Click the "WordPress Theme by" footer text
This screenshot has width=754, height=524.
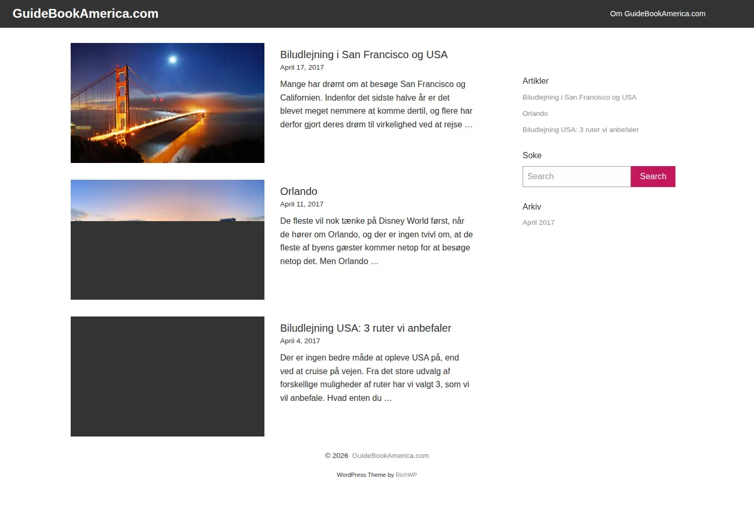point(365,475)
